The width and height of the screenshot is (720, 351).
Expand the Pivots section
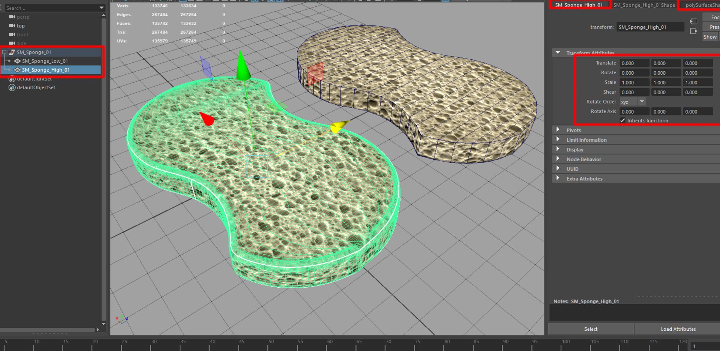click(x=558, y=130)
